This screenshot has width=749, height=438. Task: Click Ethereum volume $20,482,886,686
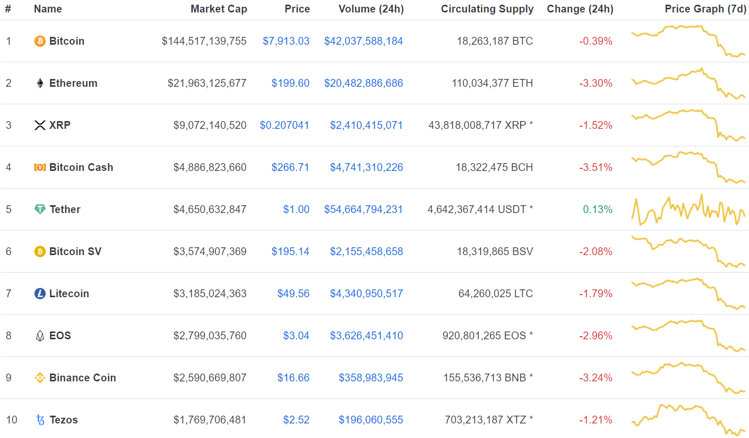tap(364, 83)
